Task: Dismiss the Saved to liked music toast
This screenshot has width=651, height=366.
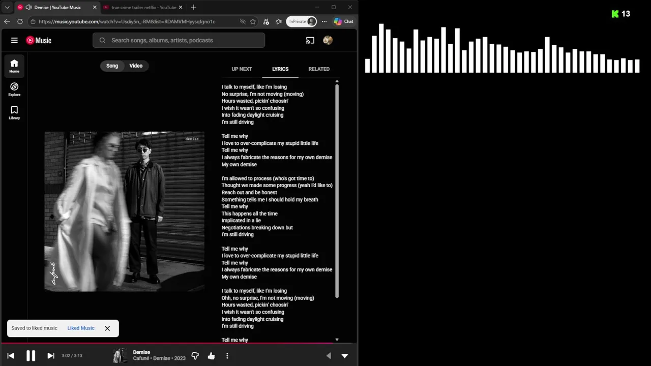Action: point(107,328)
